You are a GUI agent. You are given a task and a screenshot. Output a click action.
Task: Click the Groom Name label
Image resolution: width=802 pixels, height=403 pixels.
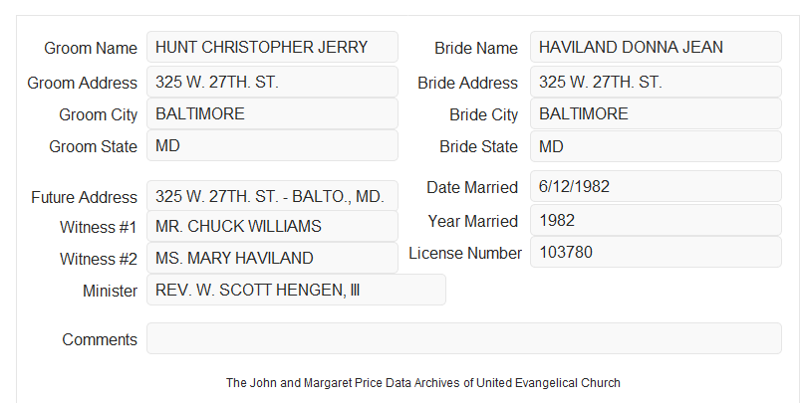click(x=91, y=48)
